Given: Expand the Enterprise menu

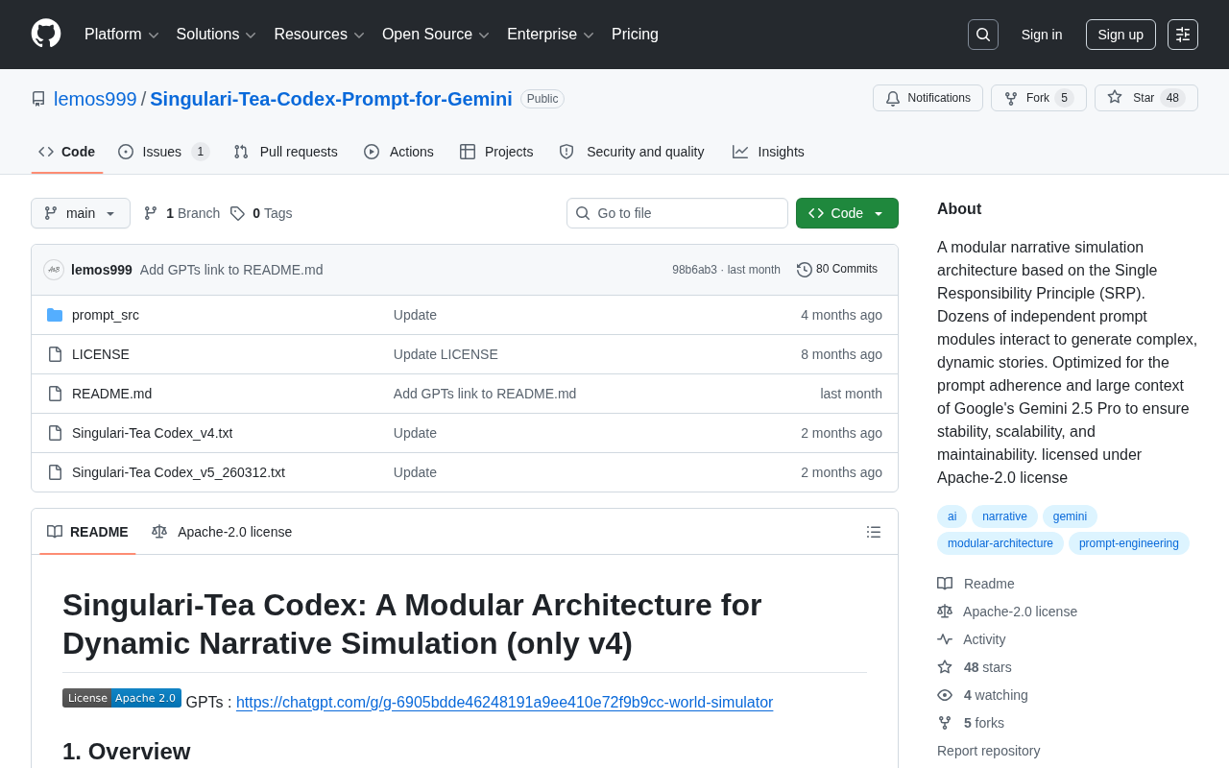Looking at the screenshot, I should pyautogui.click(x=551, y=35).
